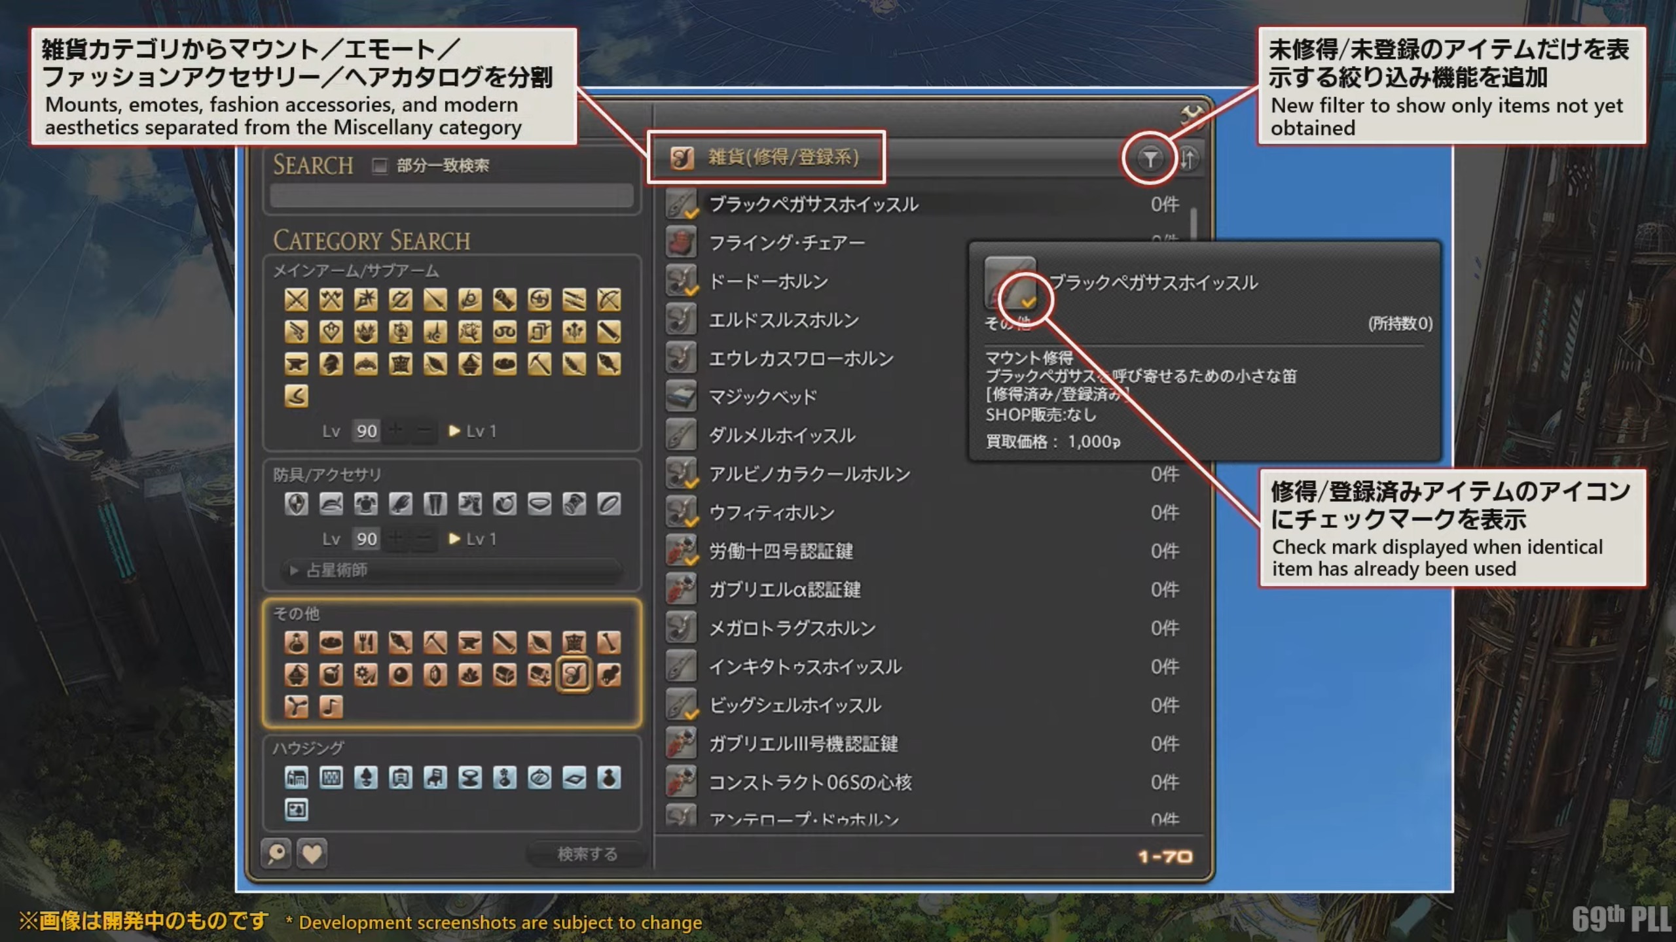The height and width of the screenshot is (942, 1676).
Task: Click the funnel filter icon for unobtained items
Action: click(1150, 158)
